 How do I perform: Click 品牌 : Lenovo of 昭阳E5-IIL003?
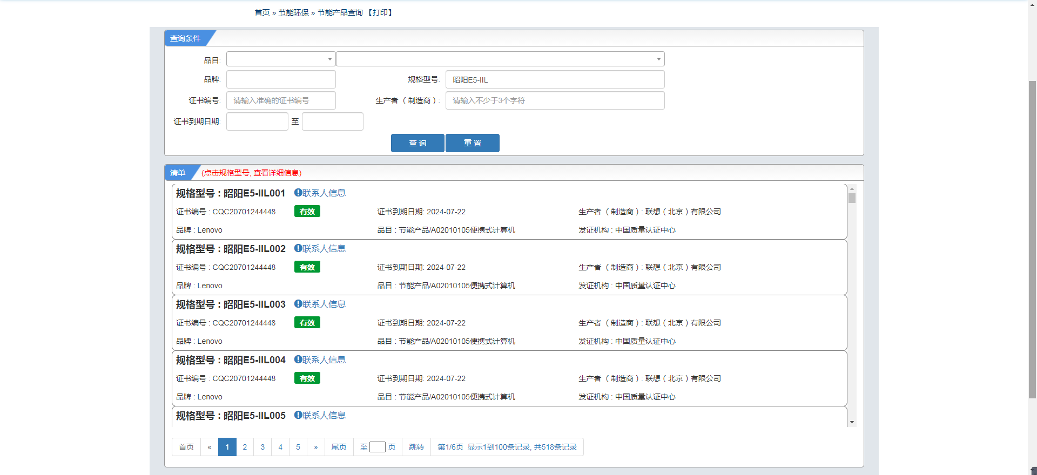(199, 341)
